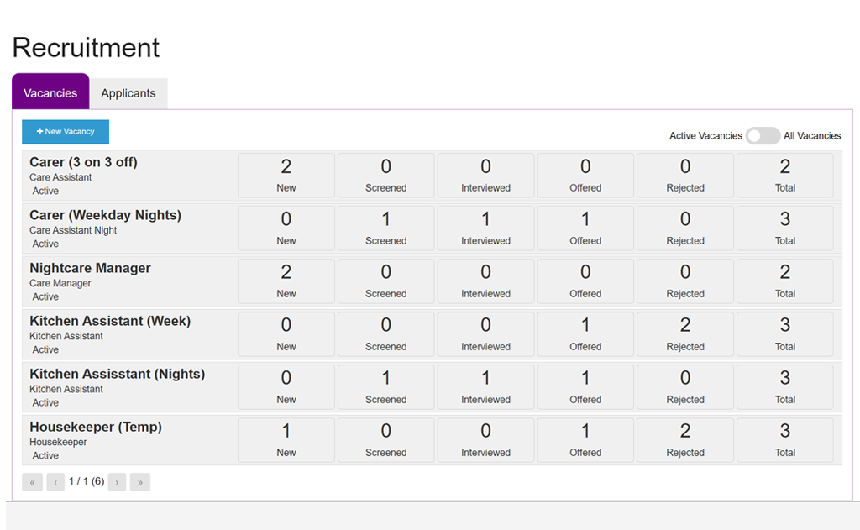View Screened applicants for Carer (Weekday Nights)

[386, 228]
